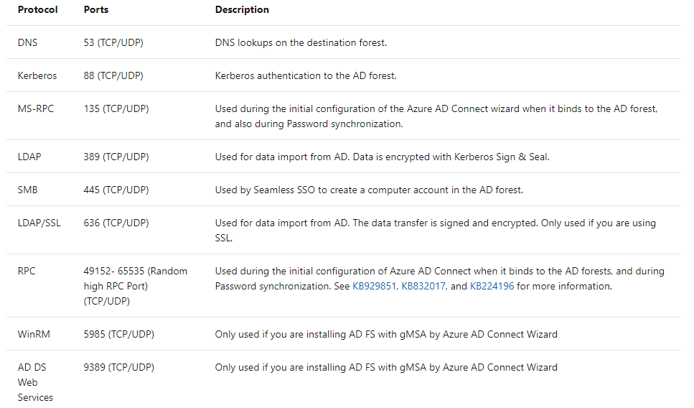This screenshot has height=408, width=694.
Task: Select the Kerberos protocol cell
Action: (37, 75)
